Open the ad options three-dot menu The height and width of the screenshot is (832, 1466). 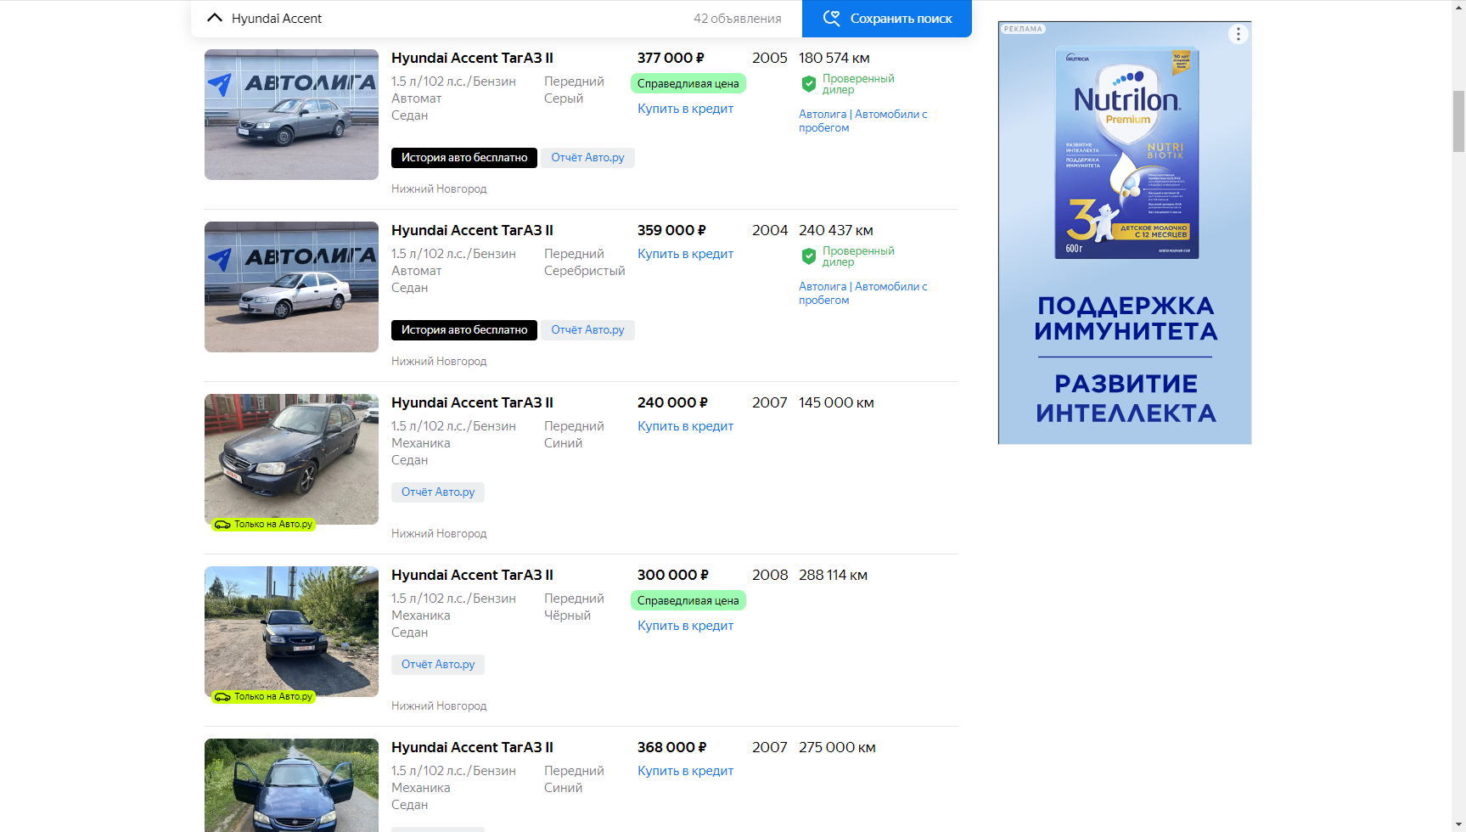pyautogui.click(x=1239, y=34)
